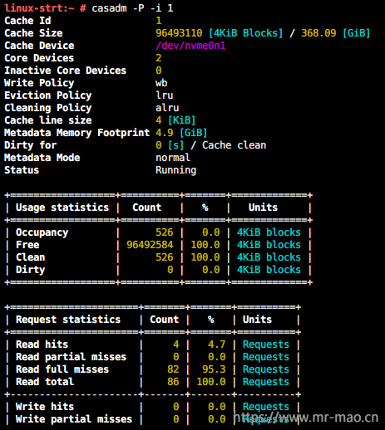
Task: Click the 'Cache Id' label
Action: pyautogui.click(x=27, y=21)
